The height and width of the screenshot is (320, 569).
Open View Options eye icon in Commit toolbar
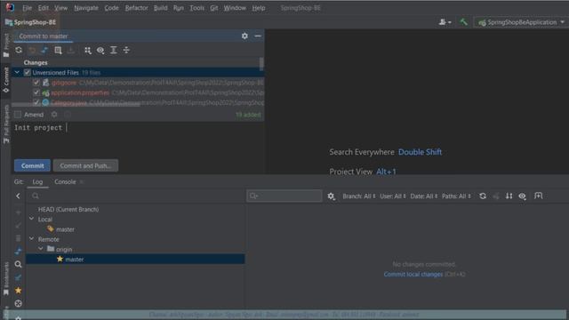click(100, 50)
